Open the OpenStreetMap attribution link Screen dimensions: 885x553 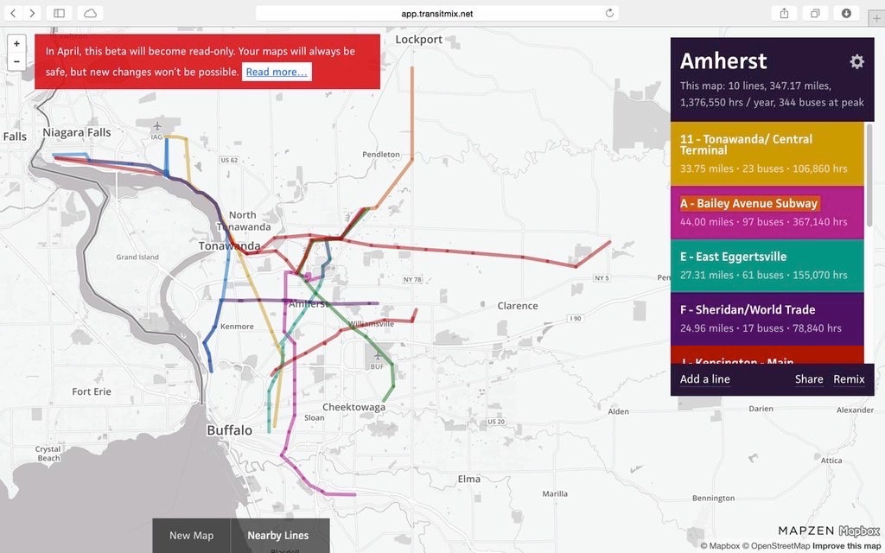pos(776,546)
